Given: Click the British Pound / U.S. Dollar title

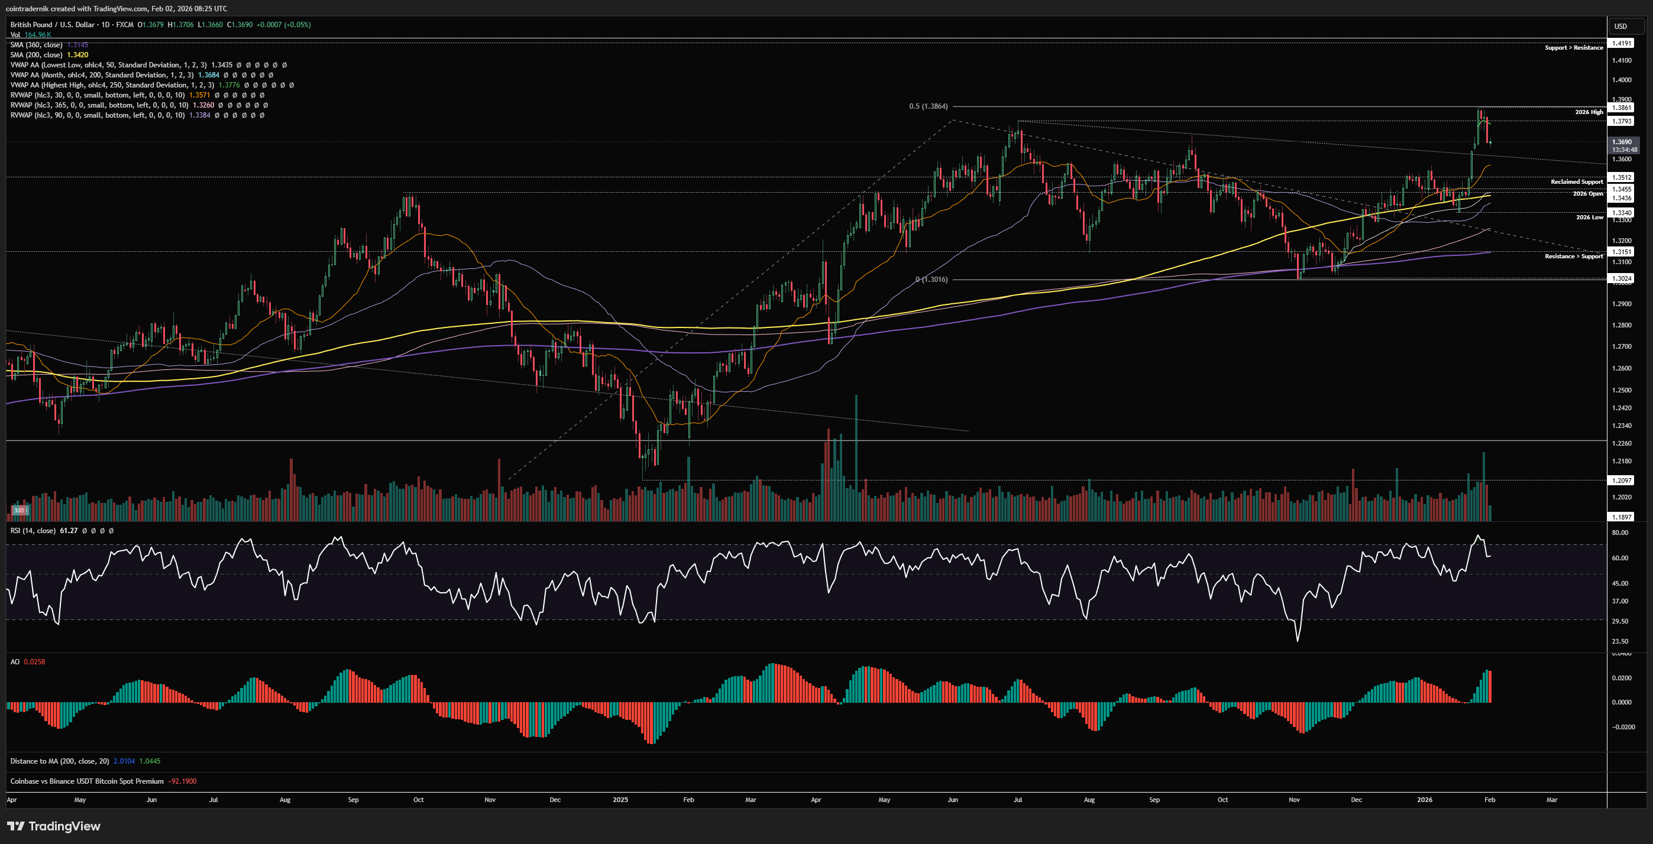Looking at the screenshot, I should click(x=53, y=24).
